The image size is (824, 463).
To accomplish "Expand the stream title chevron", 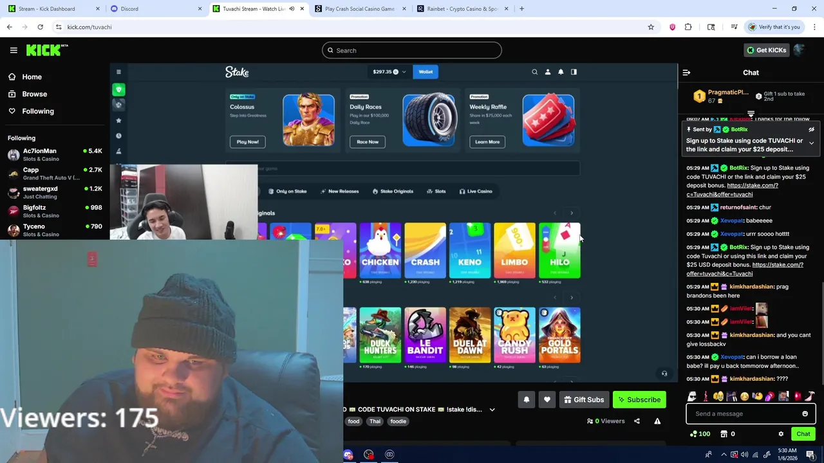I will click(x=492, y=410).
